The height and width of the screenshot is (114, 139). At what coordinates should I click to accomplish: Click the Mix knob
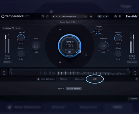click(x=21, y=38)
